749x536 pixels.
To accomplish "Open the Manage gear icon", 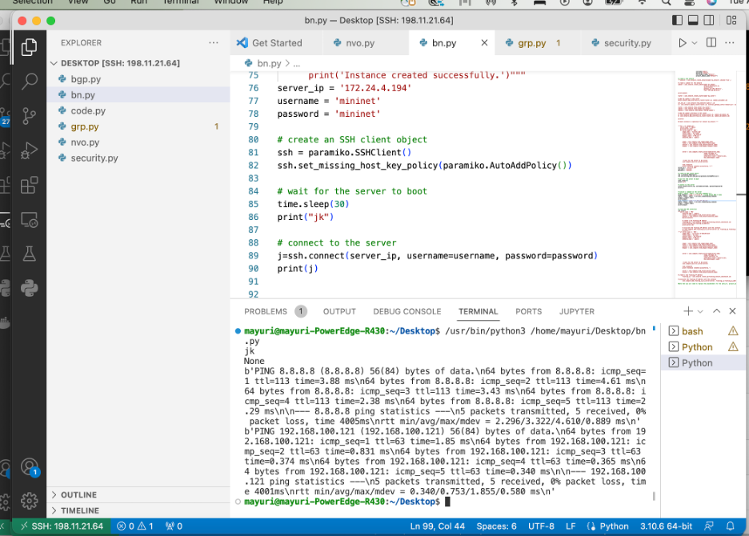I will (29, 501).
